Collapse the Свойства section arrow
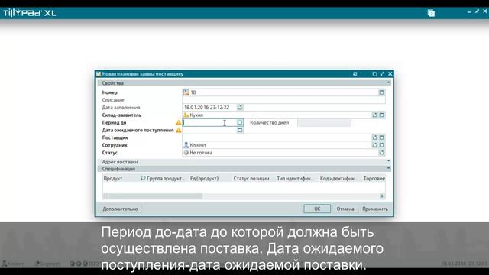The height and width of the screenshot is (275, 489). tap(389, 82)
